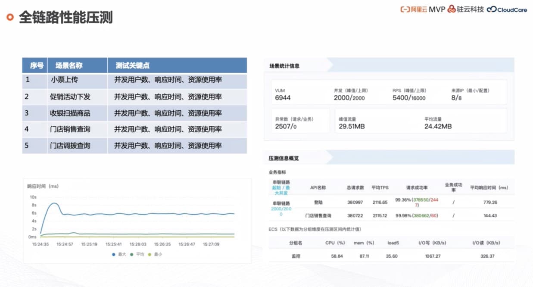The image size is (533, 287).
Task: Toggle the 最小 legend dot in chart
Action: point(150,255)
